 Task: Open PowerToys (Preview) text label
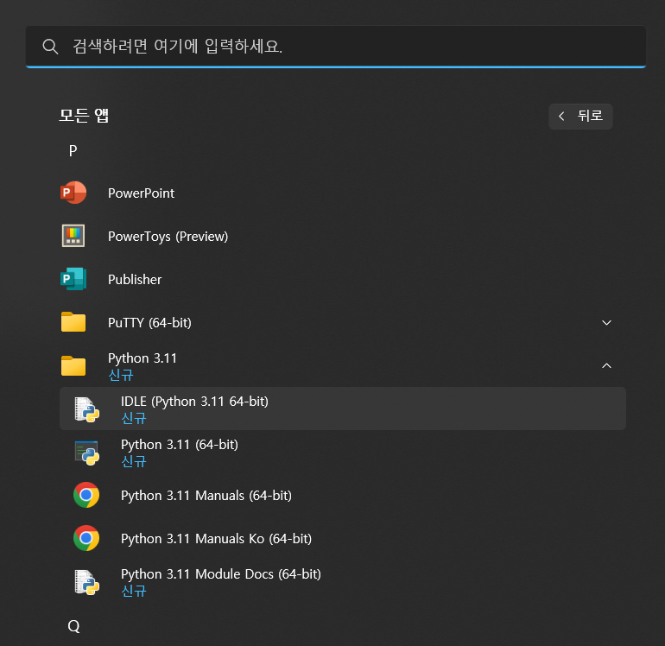(168, 237)
